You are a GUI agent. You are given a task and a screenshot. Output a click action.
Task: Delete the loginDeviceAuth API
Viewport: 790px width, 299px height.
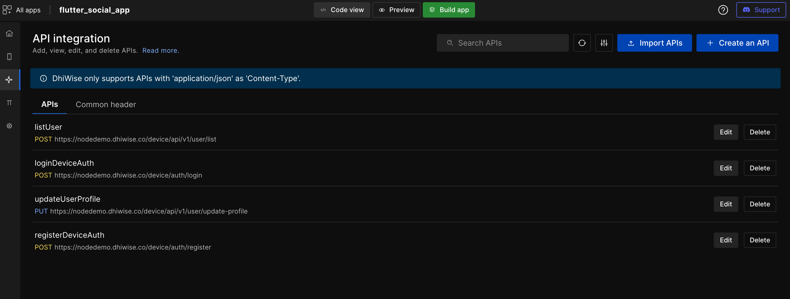click(x=760, y=168)
